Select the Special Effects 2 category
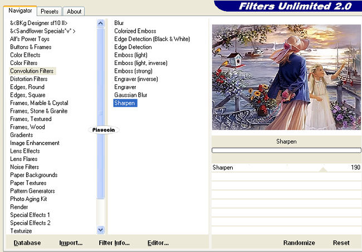 (30, 223)
